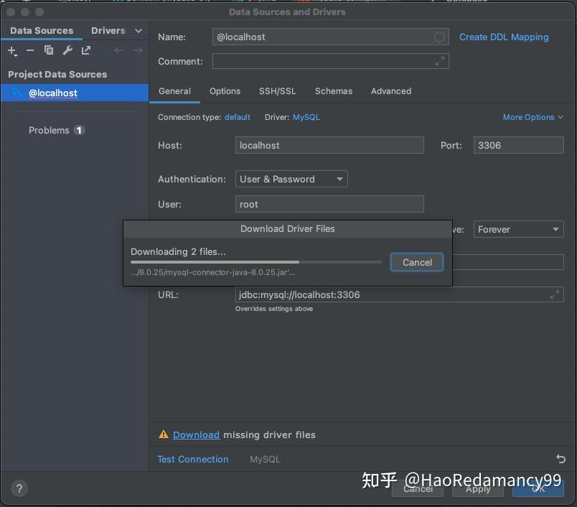Viewport: 577px width, 507px height.
Task: Expand More Options dropdown
Action: coord(533,117)
